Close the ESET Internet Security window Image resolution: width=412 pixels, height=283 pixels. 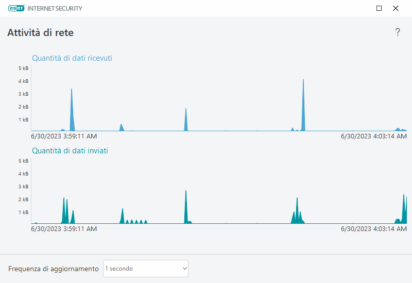[396, 8]
